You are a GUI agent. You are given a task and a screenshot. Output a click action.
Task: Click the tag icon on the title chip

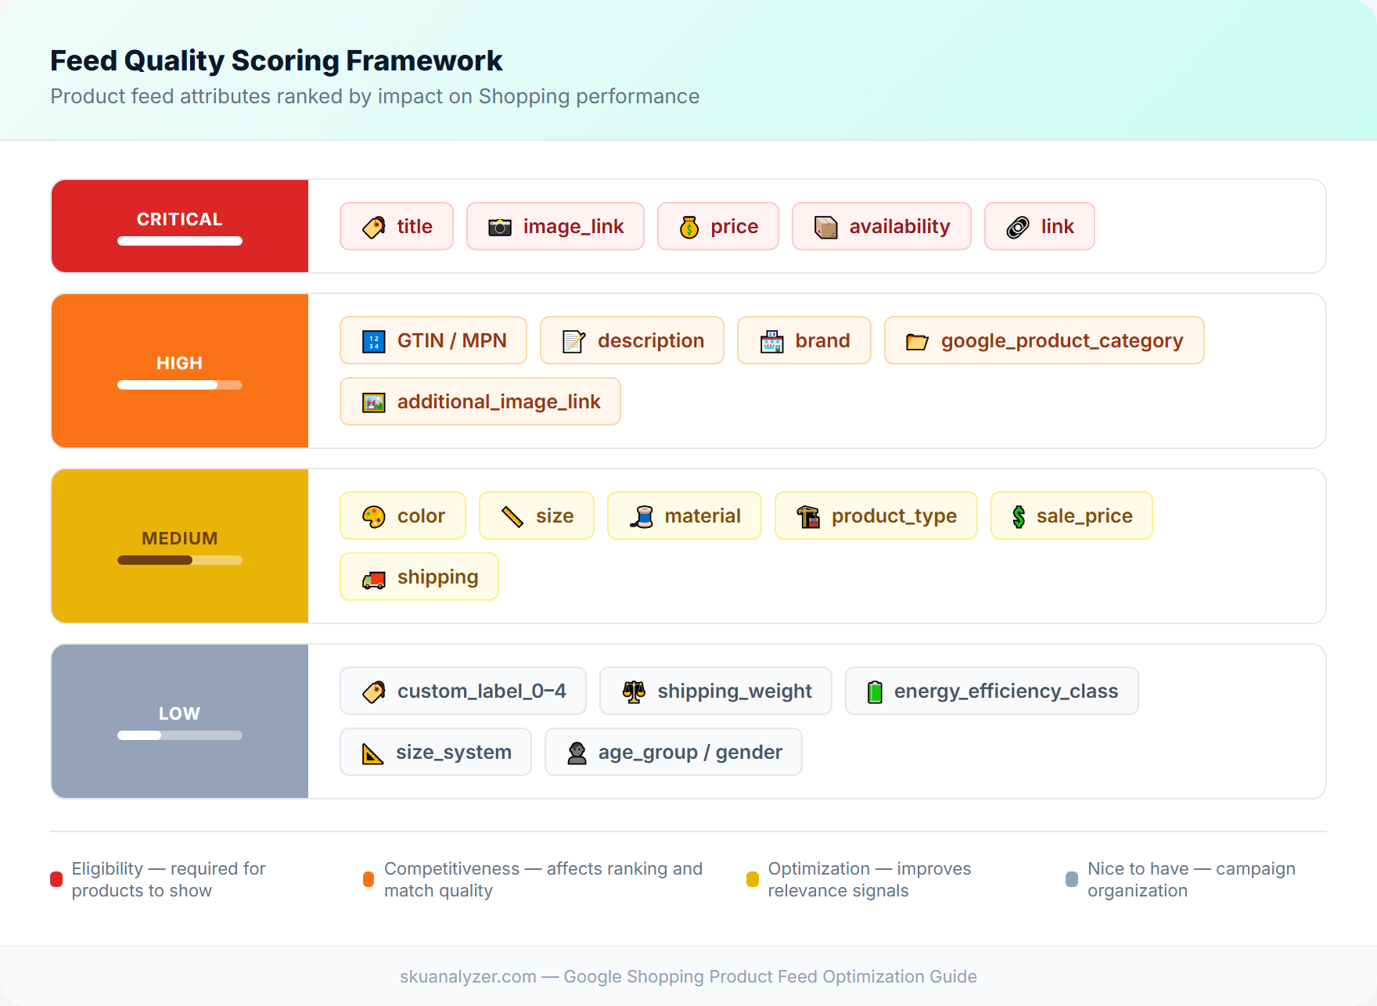pyautogui.click(x=374, y=226)
